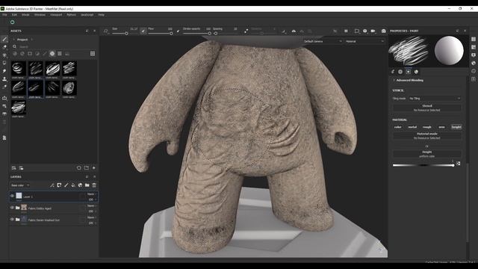
Task: Add a fill layer with bucket icon
Action: pos(73,185)
